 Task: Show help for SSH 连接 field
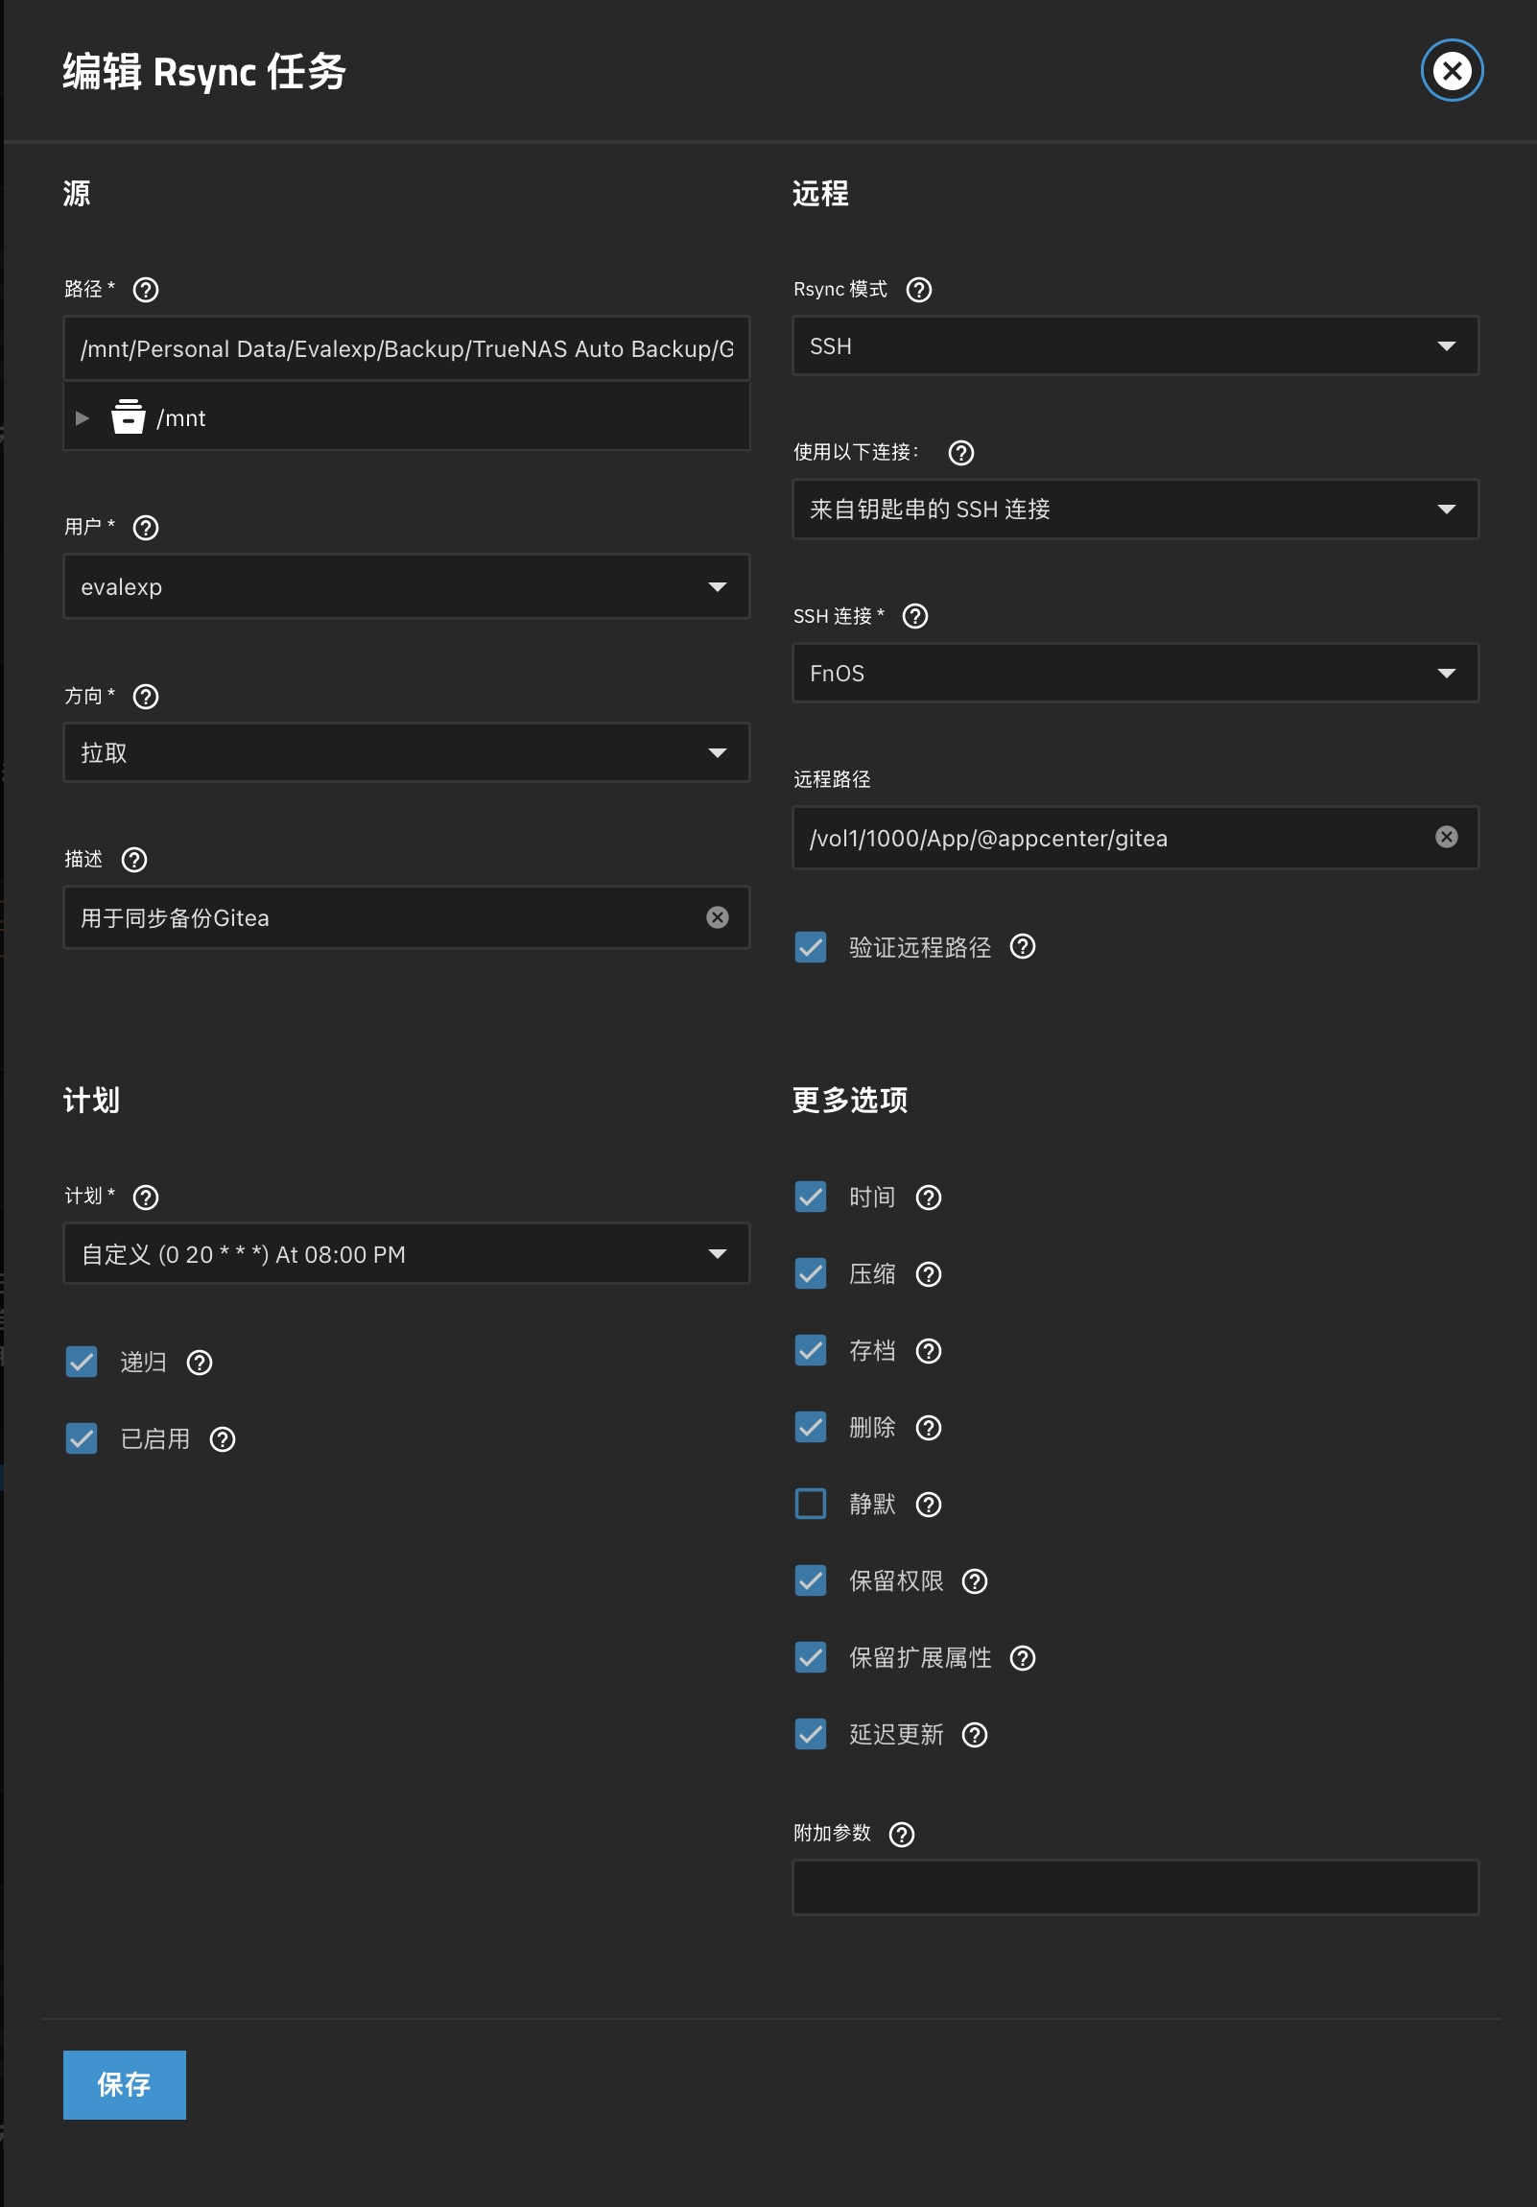914,616
